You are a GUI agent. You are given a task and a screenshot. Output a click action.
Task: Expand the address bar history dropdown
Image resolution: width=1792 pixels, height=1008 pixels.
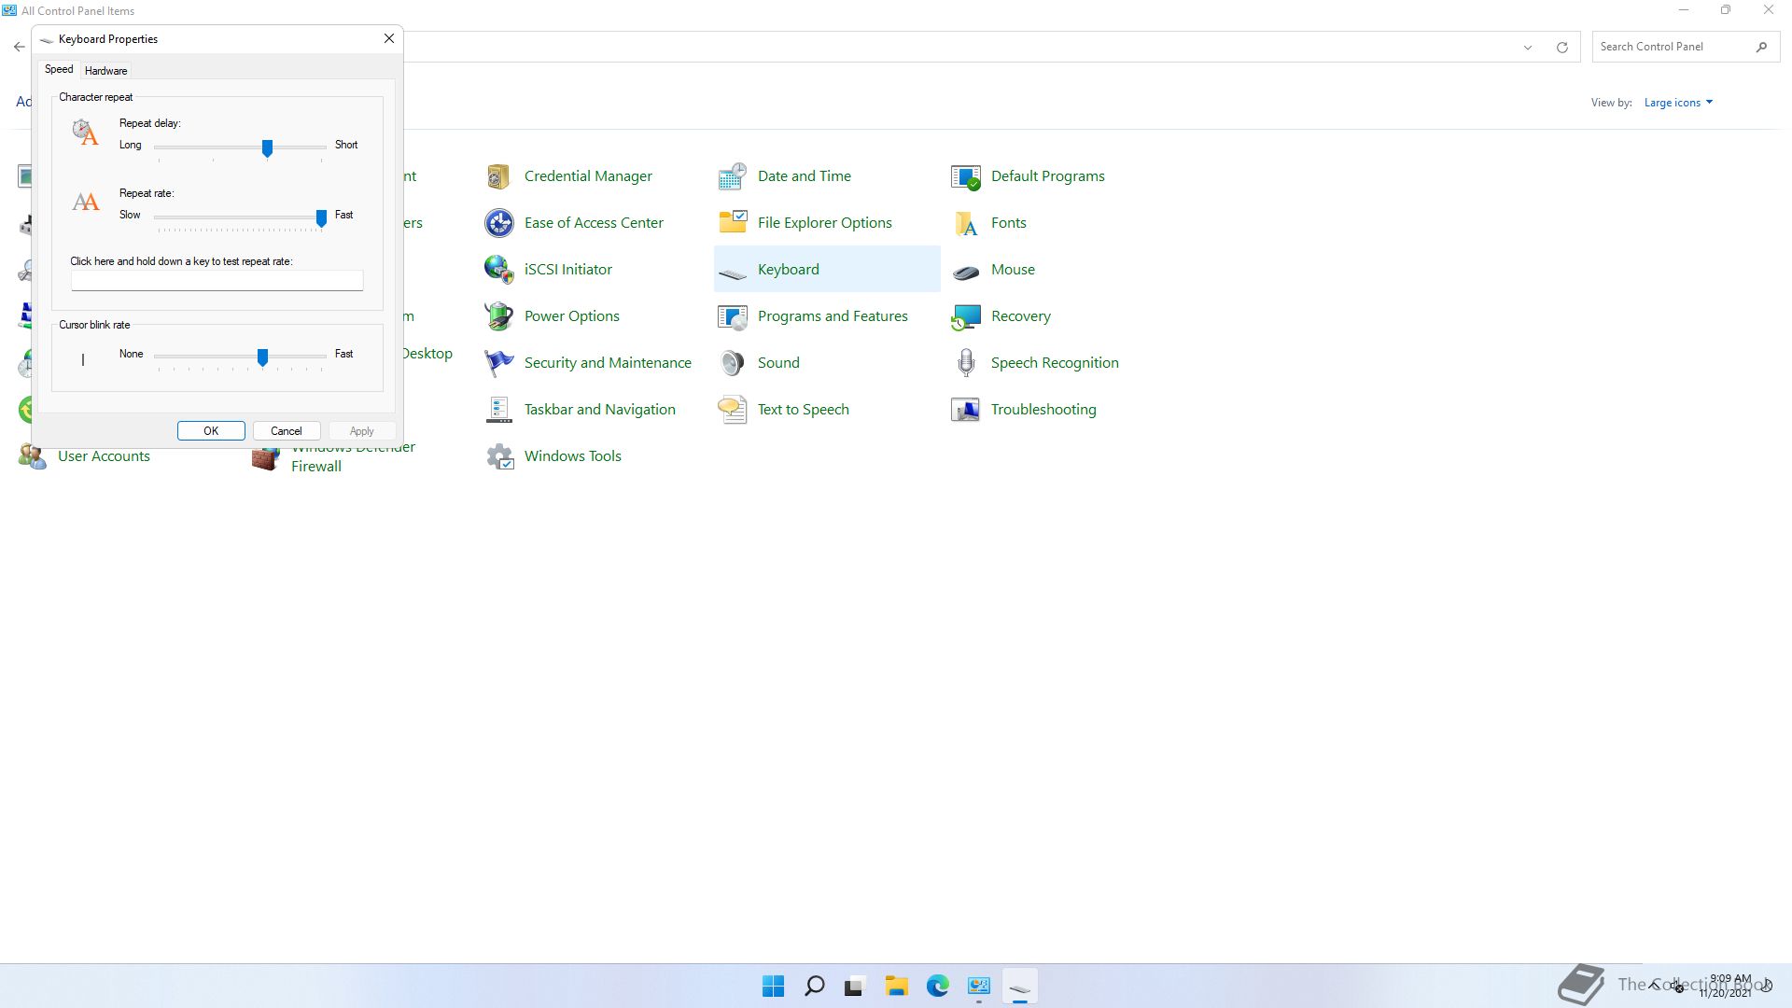click(1528, 47)
